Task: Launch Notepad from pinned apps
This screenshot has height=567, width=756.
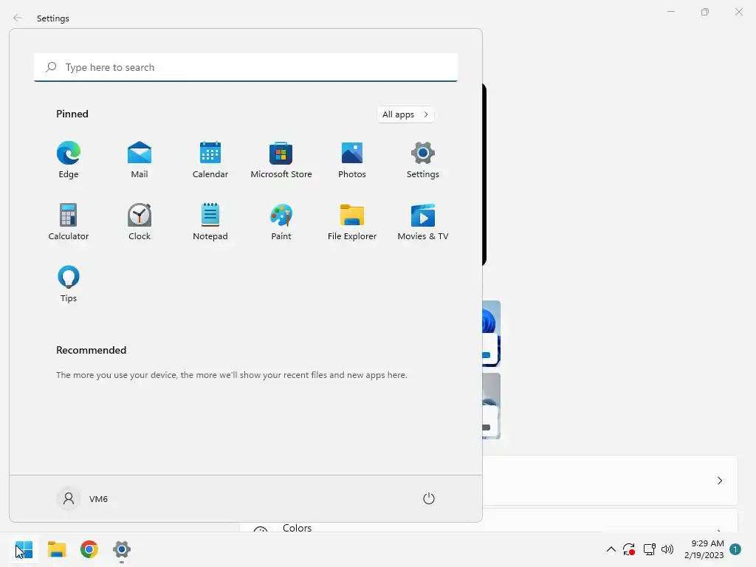Action: [x=210, y=222]
